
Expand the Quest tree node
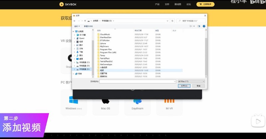[74, 38]
